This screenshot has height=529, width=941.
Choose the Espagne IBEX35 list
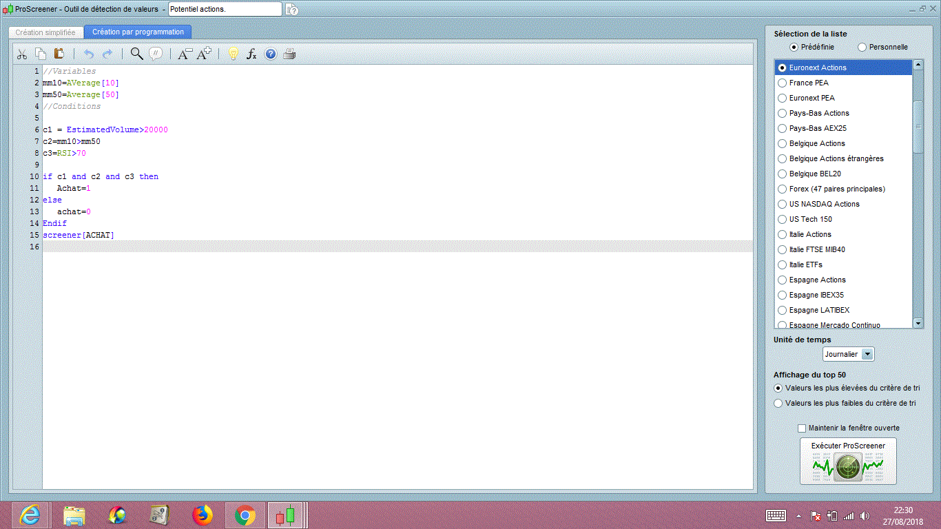click(844, 295)
